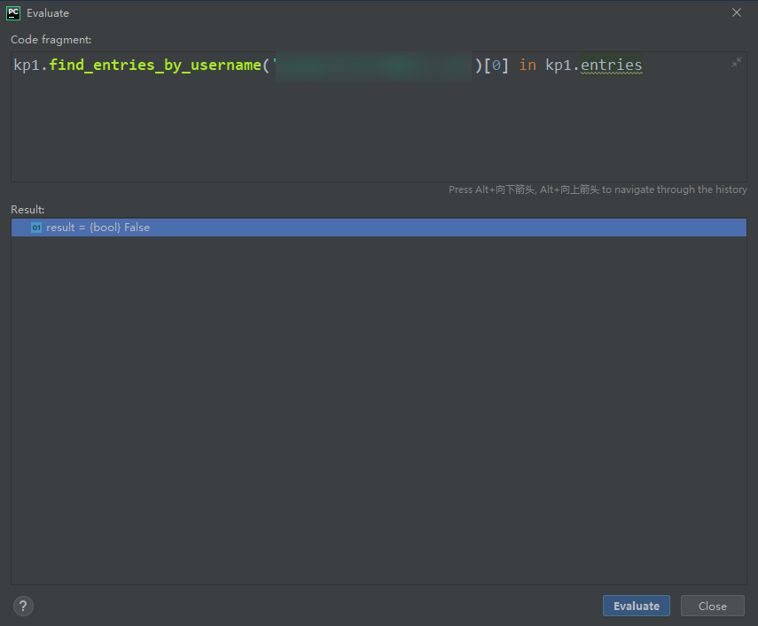This screenshot has height=626, width=758.
Task: Click the Evaluate button
Action: coord(636,606)
